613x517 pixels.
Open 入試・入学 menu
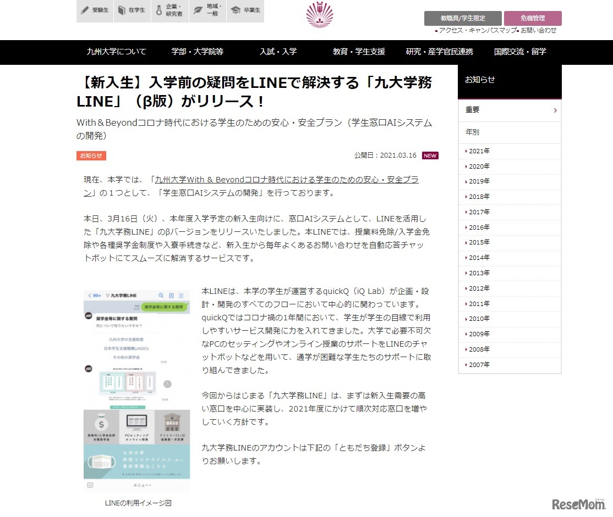tap(278, 52)
